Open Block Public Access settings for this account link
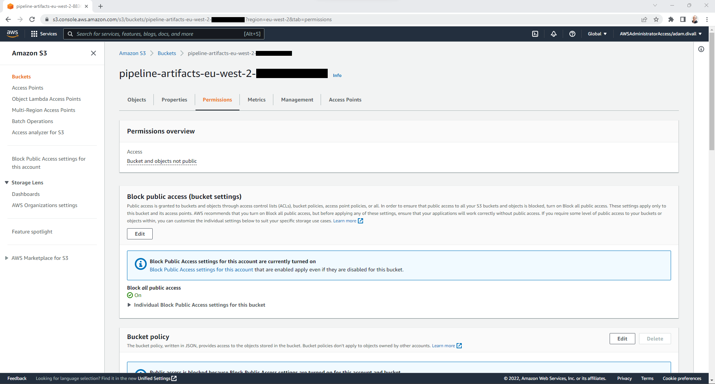The width and height of the screenshot is (715, 384). [x=201, y=270]
